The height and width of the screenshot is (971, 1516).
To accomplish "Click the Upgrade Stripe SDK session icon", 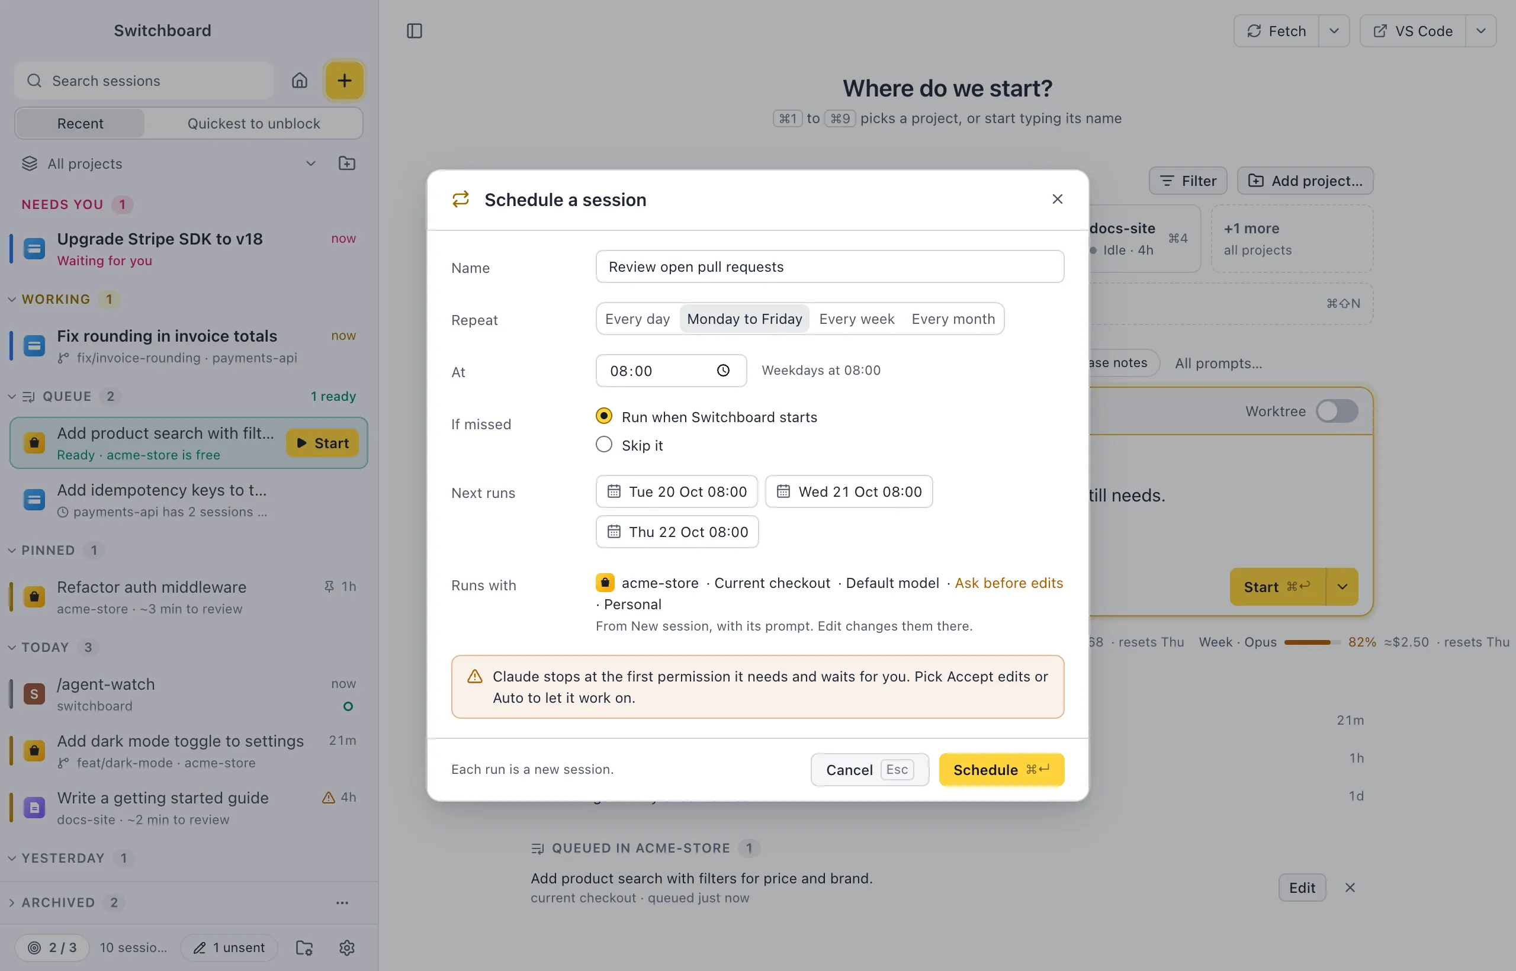I will (x=34, y=249).
